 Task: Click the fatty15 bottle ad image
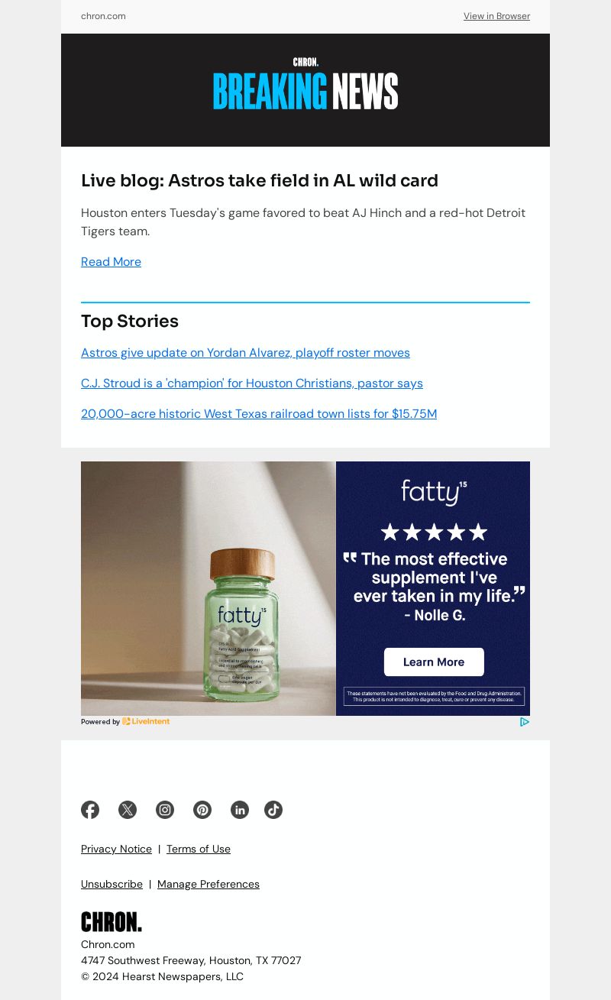pyautogui.click(x=209, y=588)
